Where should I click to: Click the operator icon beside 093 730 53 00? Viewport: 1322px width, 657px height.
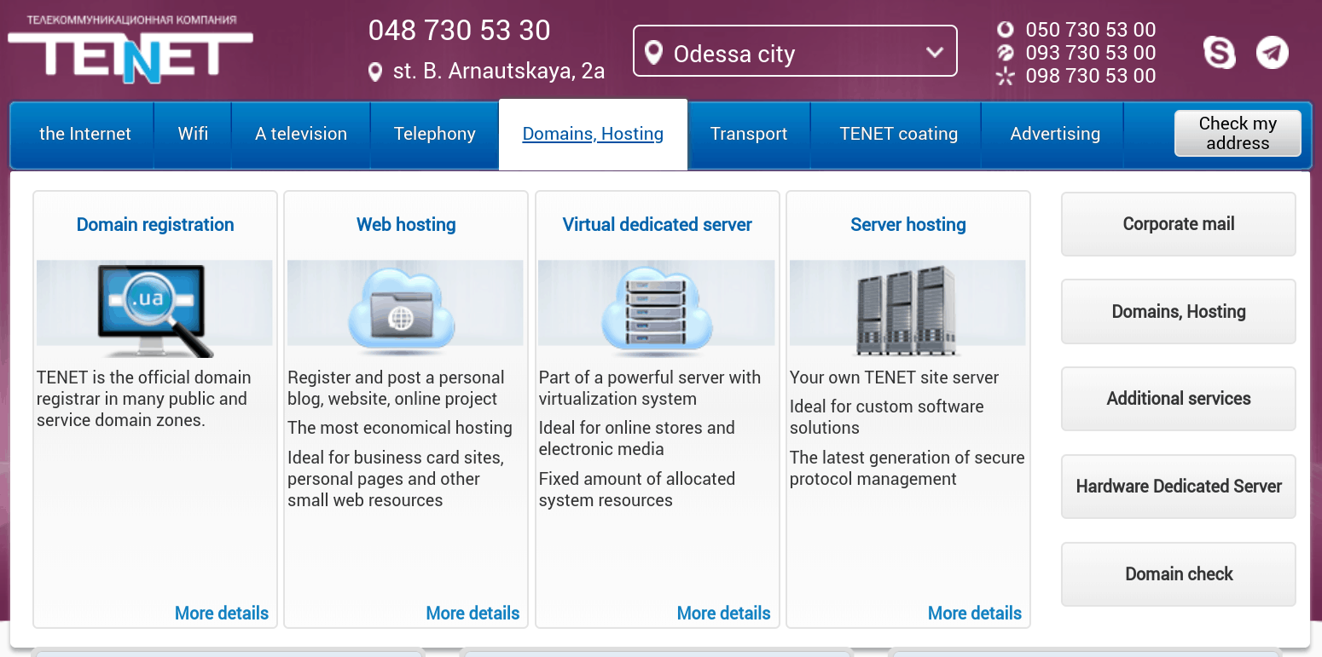(1006, 53)
